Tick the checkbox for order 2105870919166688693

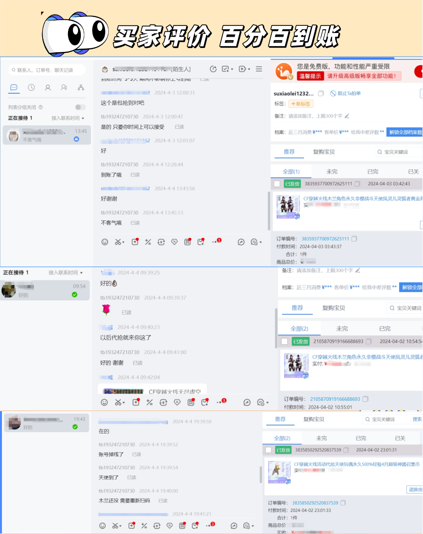[x=285, y=341]
